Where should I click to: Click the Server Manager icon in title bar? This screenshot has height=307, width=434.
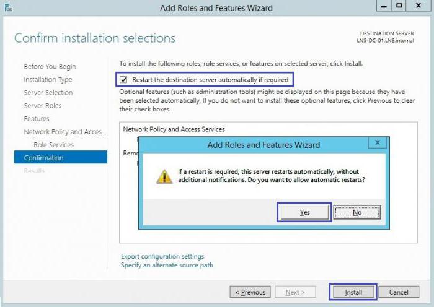click(9, 7)
